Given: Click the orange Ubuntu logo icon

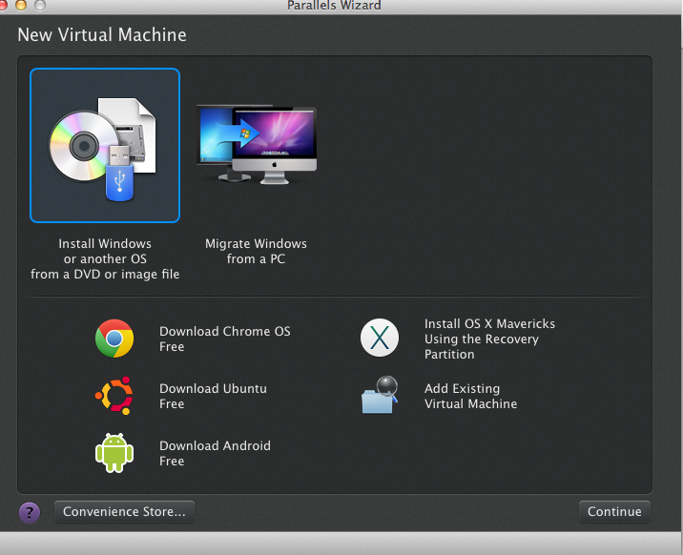Looking at the screenshot, I should pos(114,396).
